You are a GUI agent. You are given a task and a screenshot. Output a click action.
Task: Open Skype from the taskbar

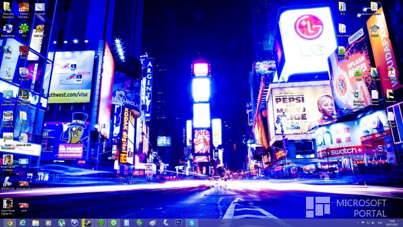(191, 223)
